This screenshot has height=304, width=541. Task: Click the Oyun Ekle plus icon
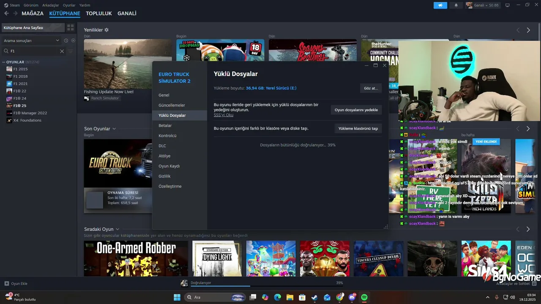(x=6, y=283)
